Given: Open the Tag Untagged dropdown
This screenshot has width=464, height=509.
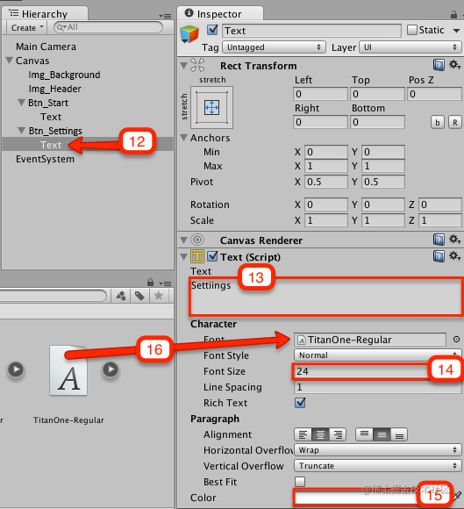Looking at the screenshot, I should point(274,47).
